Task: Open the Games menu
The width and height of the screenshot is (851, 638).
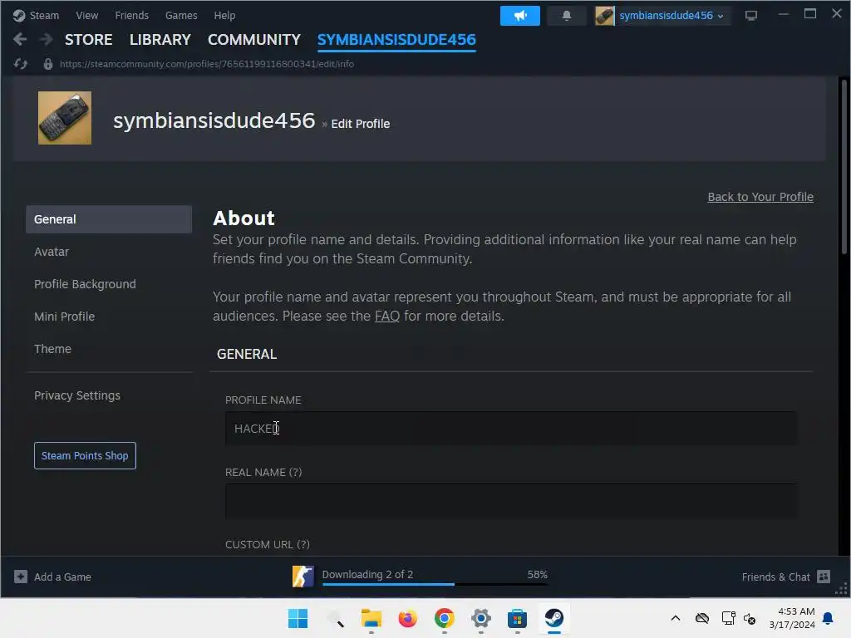Action: (181, 16)
